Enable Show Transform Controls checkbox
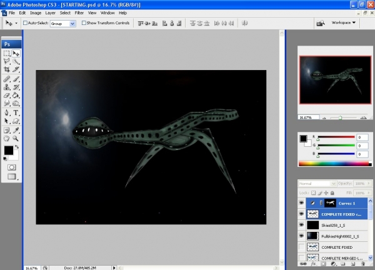The width and height of the screenshot is (375, 270). [x=84, y=23]
